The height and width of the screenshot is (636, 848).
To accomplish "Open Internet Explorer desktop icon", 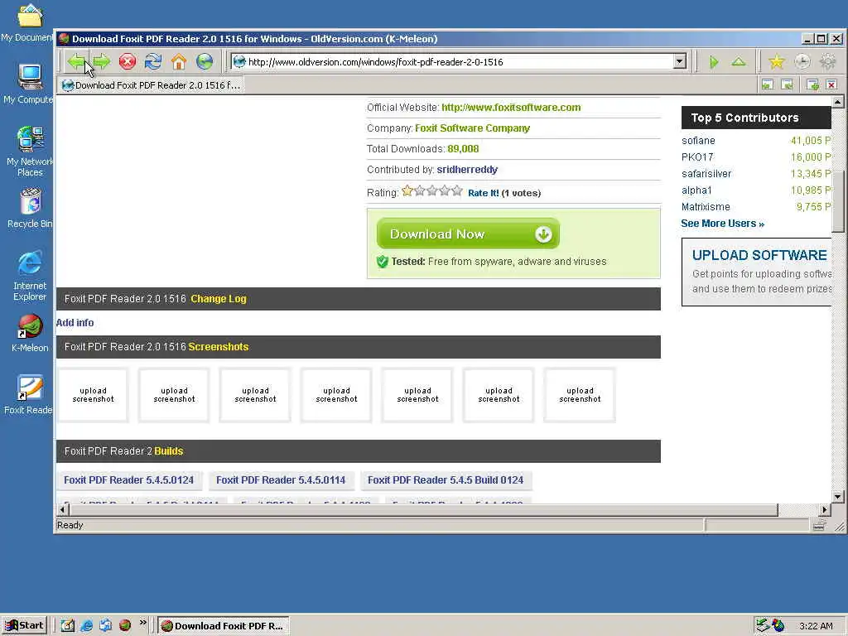I will [x=30, y=275].
